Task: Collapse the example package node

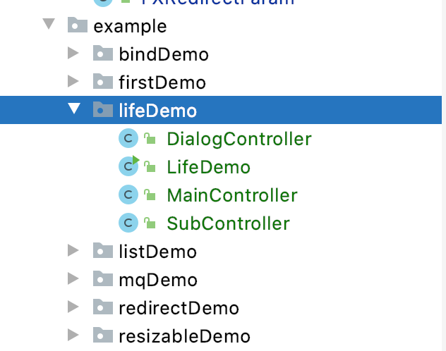Action: [49, 25]
